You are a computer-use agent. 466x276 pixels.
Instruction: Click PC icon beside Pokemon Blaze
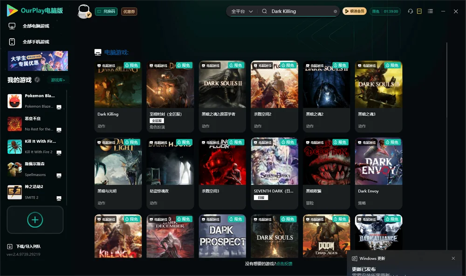click(59, 107)
